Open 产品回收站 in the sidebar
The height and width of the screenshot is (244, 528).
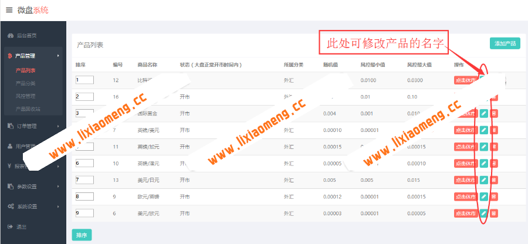point(28,109)
